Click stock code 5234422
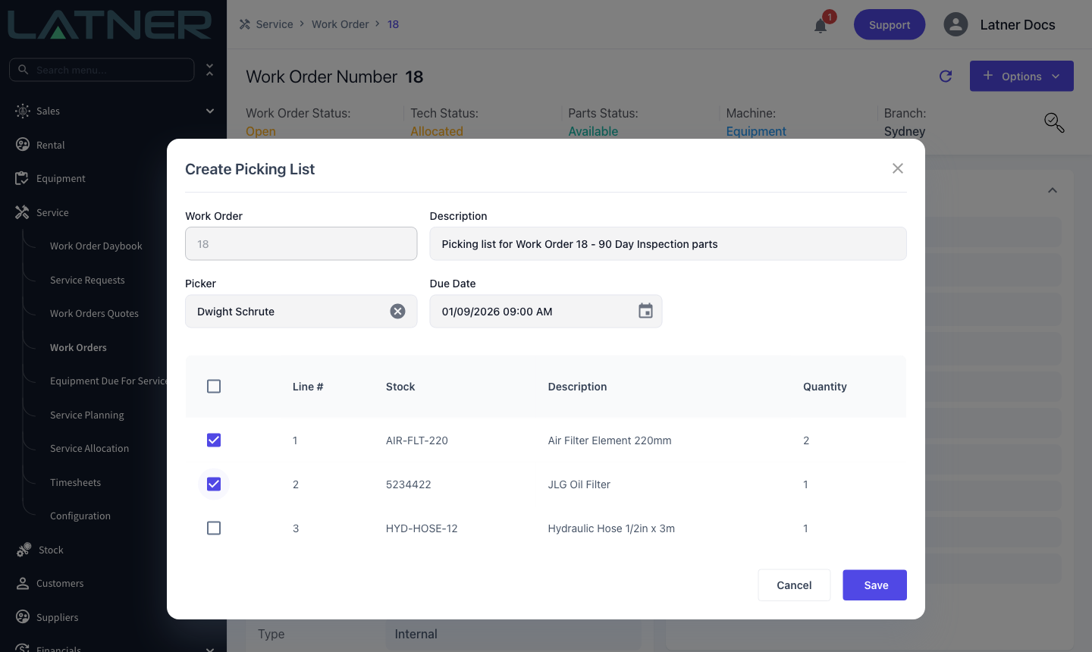This screenshot has width=1092, height=652. (409, 484)
